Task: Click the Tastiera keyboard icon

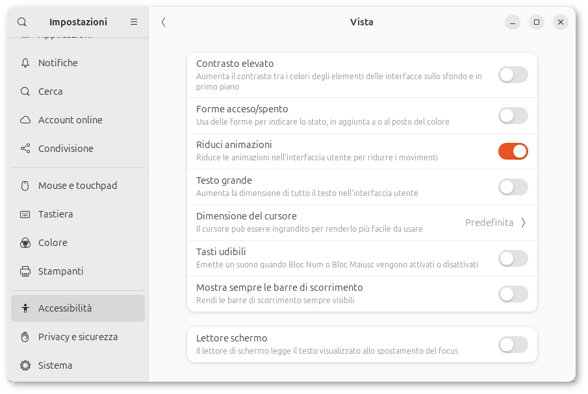Action: [x=25, y=214]
